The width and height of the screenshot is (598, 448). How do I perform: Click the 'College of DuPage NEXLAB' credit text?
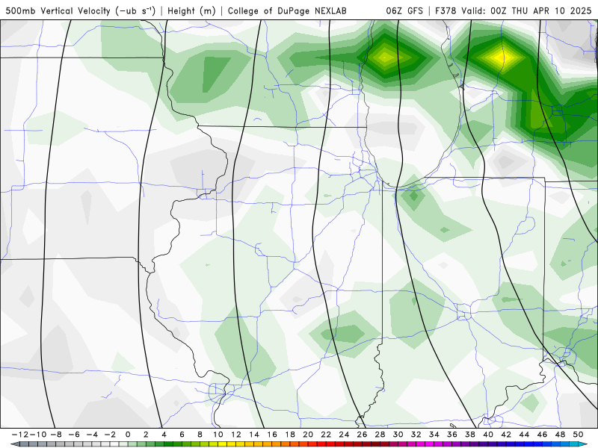tap(287, 10)
